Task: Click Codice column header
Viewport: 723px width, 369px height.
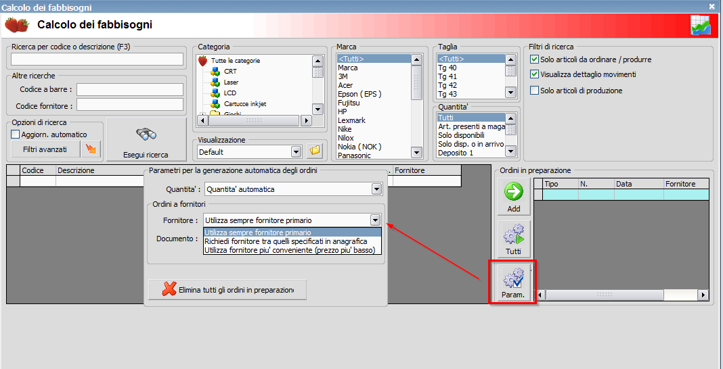Action: click(x=39, y=170)
